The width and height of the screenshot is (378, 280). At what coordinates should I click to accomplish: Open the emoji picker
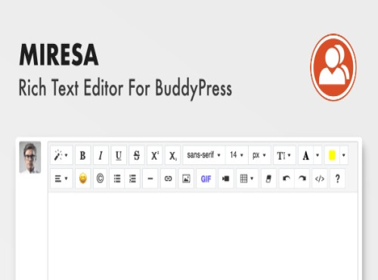click(x=82, y=179)
